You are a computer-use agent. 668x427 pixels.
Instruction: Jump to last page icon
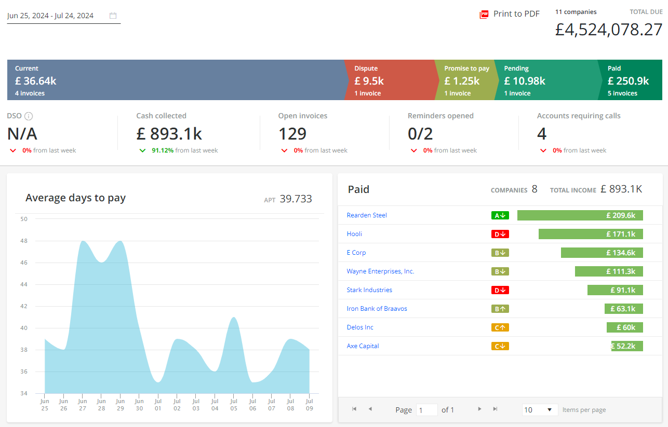click(495, 409)
